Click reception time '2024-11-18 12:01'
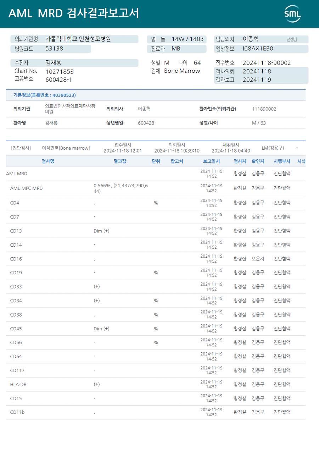The width and height of the screenshot is (319, 451). [123, 151]
